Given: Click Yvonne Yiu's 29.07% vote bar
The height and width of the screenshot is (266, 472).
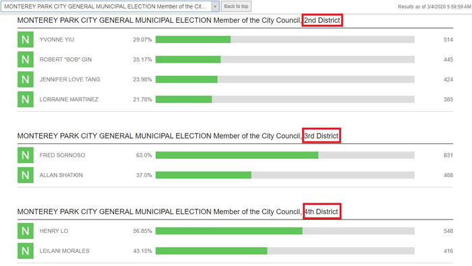Looking at the screenshot, I should pos(285,39).
